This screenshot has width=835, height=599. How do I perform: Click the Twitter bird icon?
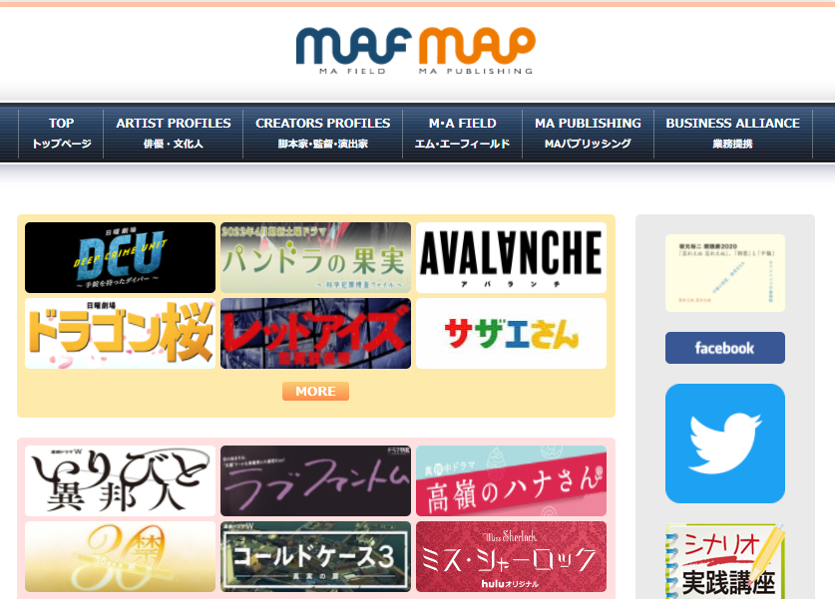tap(724, 443)
